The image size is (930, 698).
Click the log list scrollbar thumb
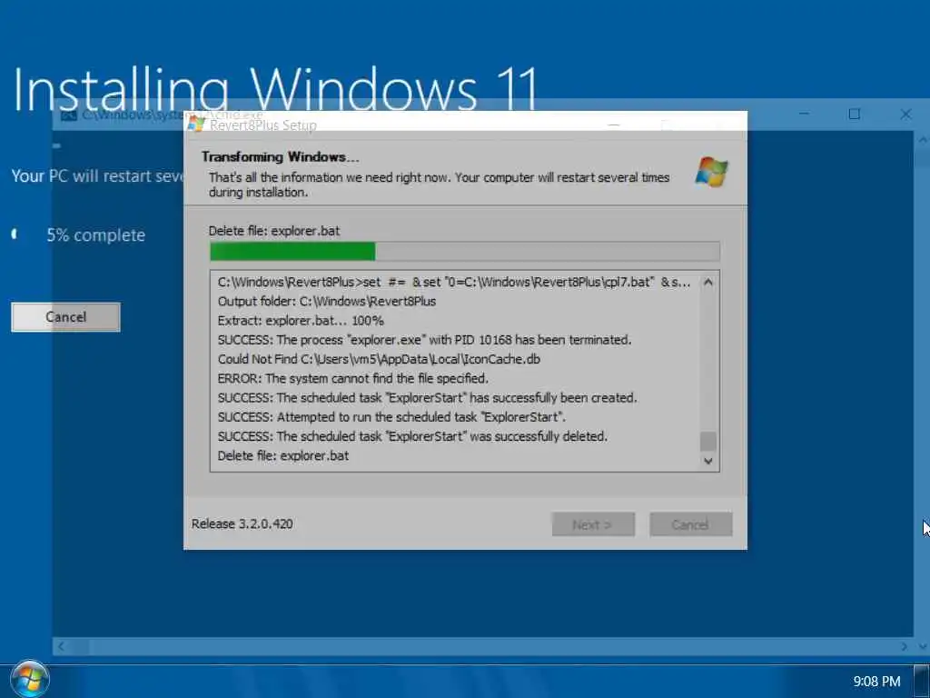tap(707, 442)
